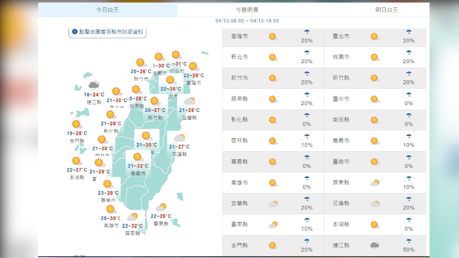Click 21~27°C temperature label near 花蓮縣
This screenshot has width=459, height=258.
tap(179, 147)
